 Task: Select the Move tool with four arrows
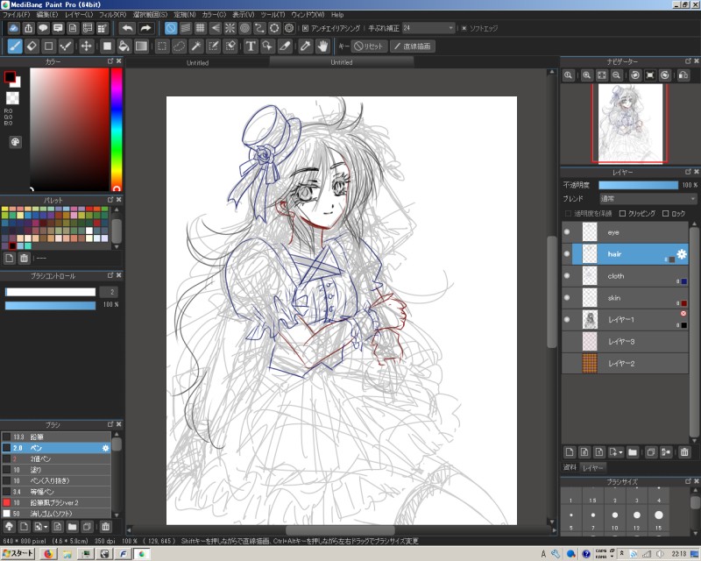(86, 46)
